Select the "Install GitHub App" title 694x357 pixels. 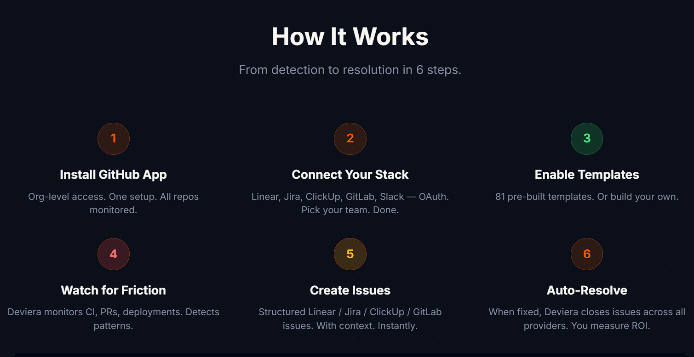[x=114, y=175]
